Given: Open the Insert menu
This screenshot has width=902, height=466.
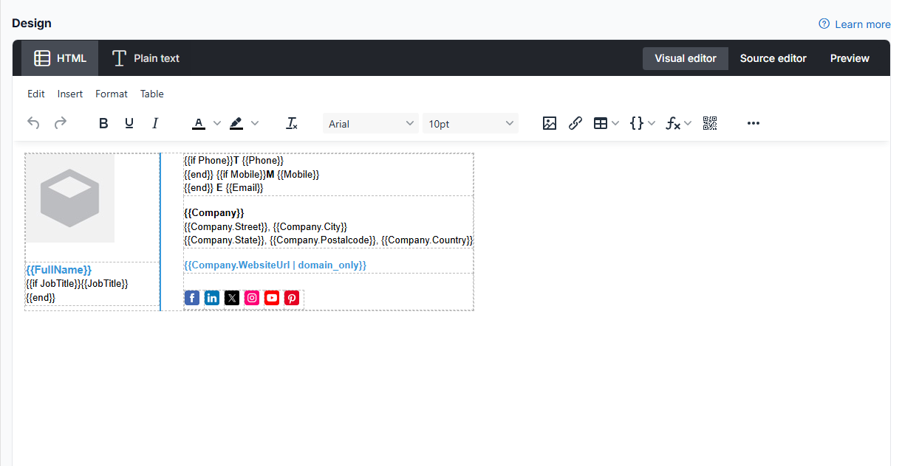Looking at the screenshot, I should 70,94.
